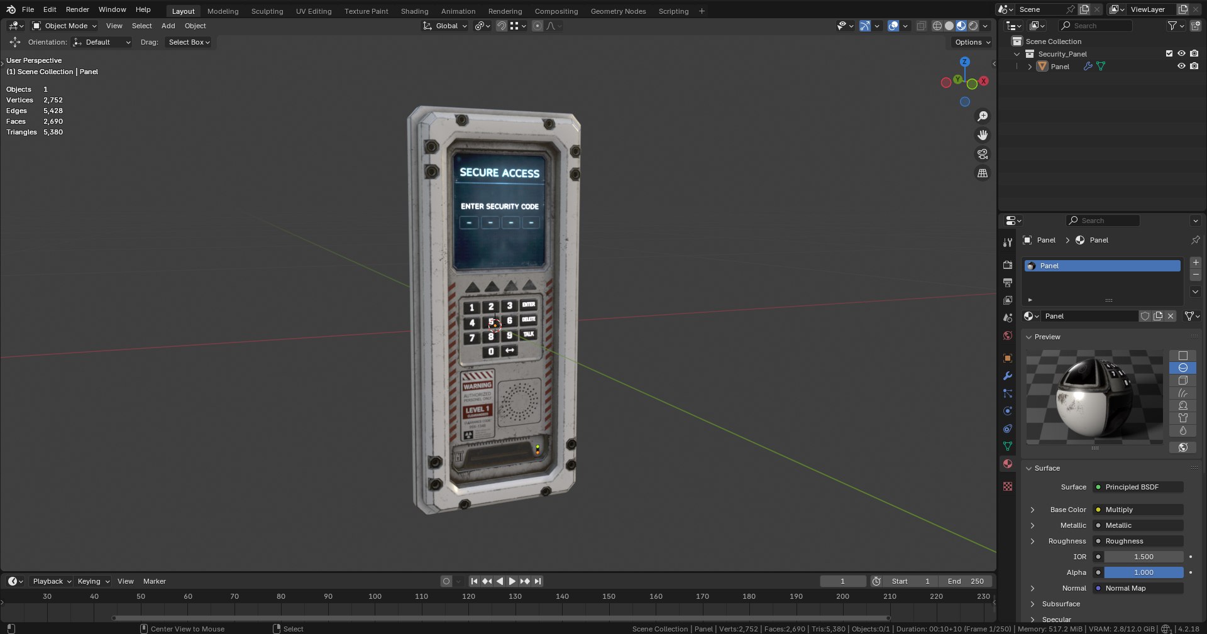Open the View Layer properties tab
Screen dimensions: 1207x634
(x=1008, y=300)
